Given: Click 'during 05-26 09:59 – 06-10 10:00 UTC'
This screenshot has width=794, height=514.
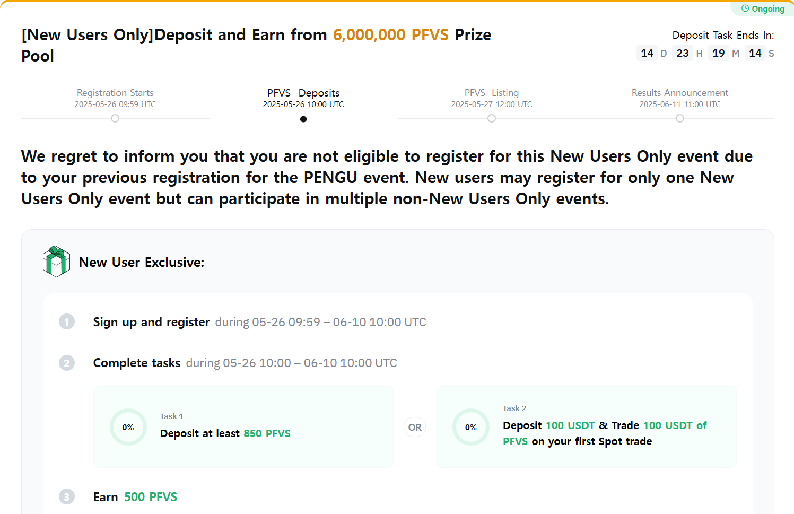Looking at the screenshot, I should click(320, 322).
